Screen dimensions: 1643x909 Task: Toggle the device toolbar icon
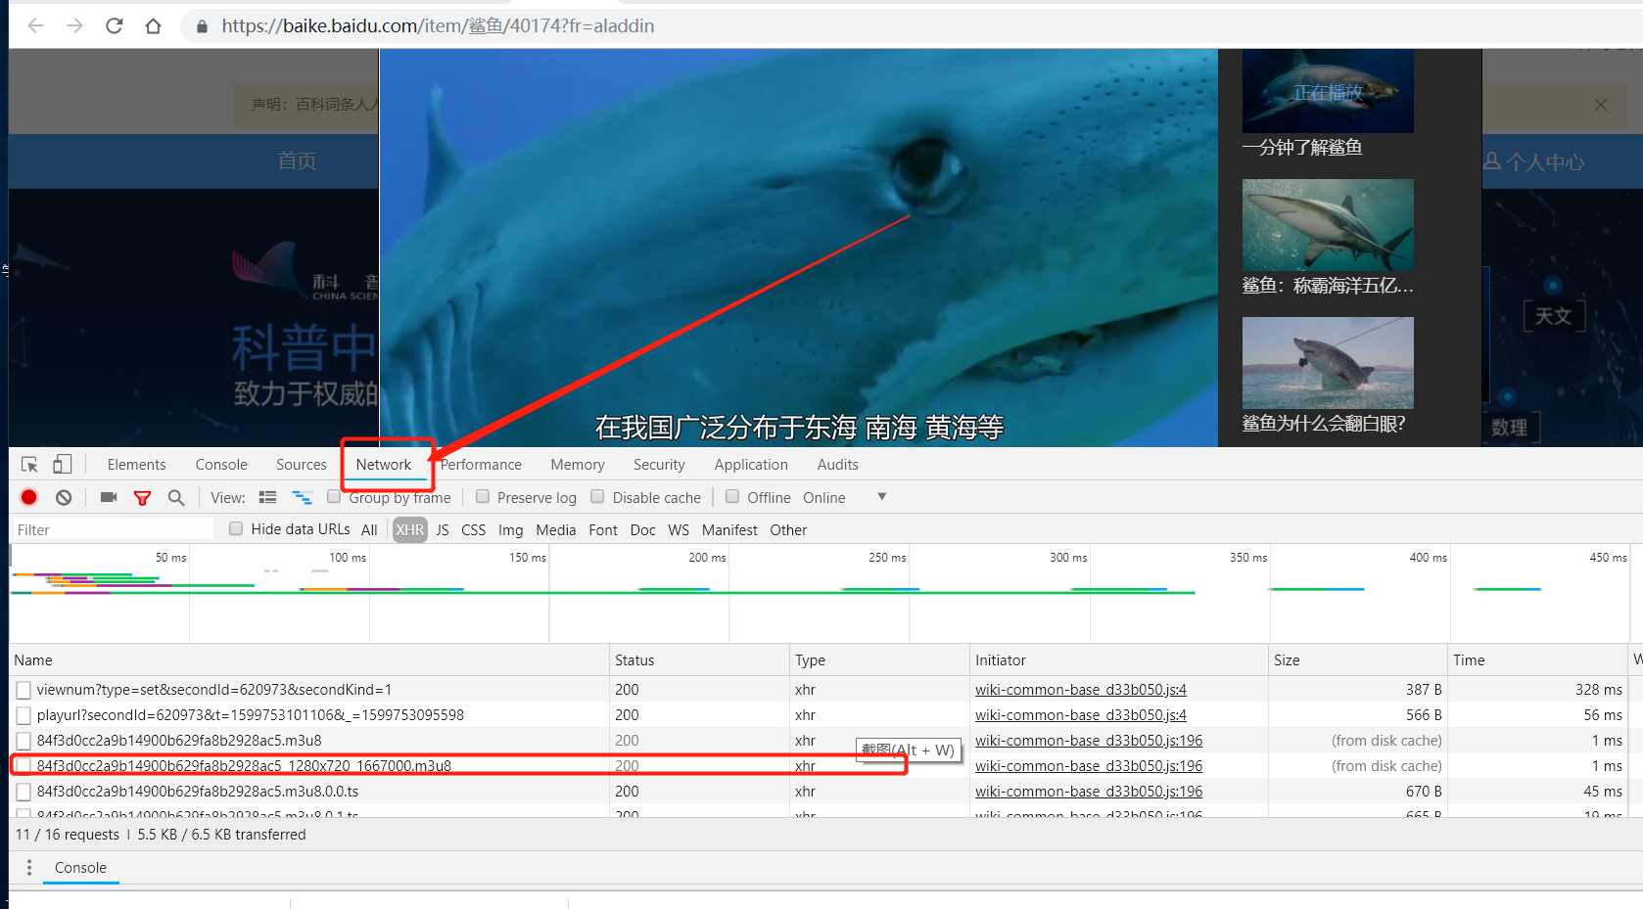tap(62, 463)
